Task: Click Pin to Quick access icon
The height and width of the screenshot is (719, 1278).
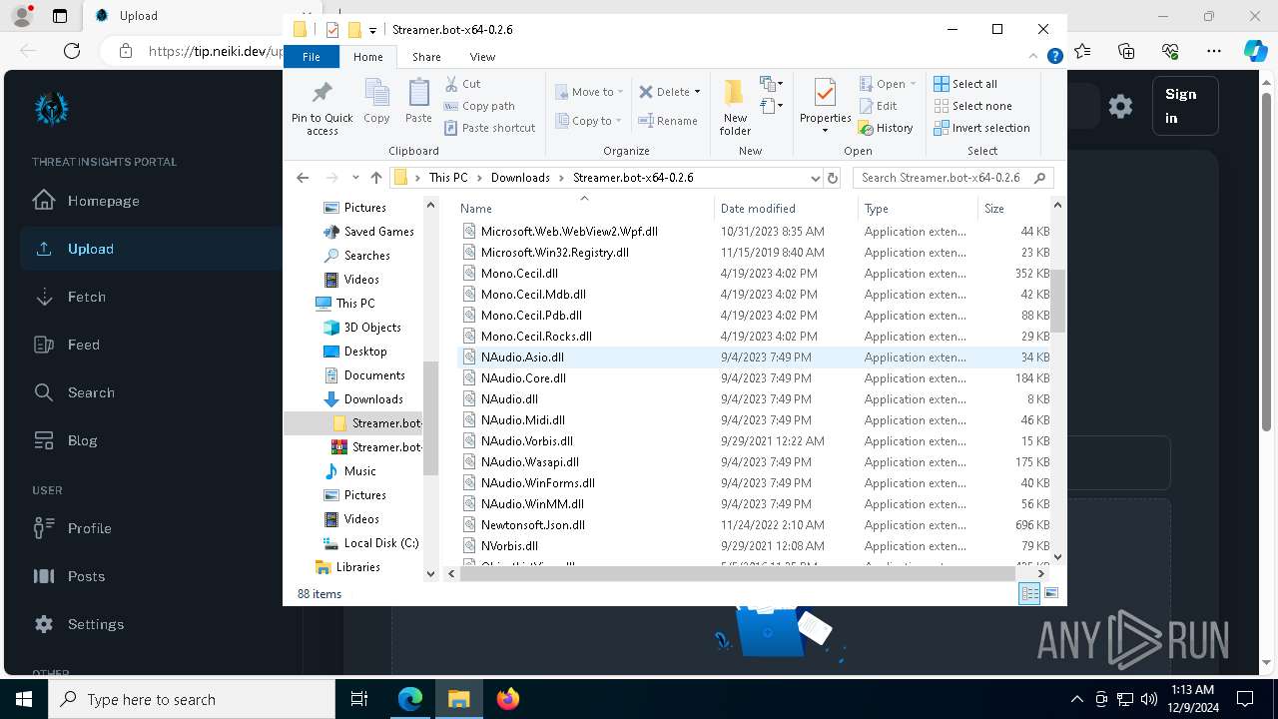Action: coord(321,108)
